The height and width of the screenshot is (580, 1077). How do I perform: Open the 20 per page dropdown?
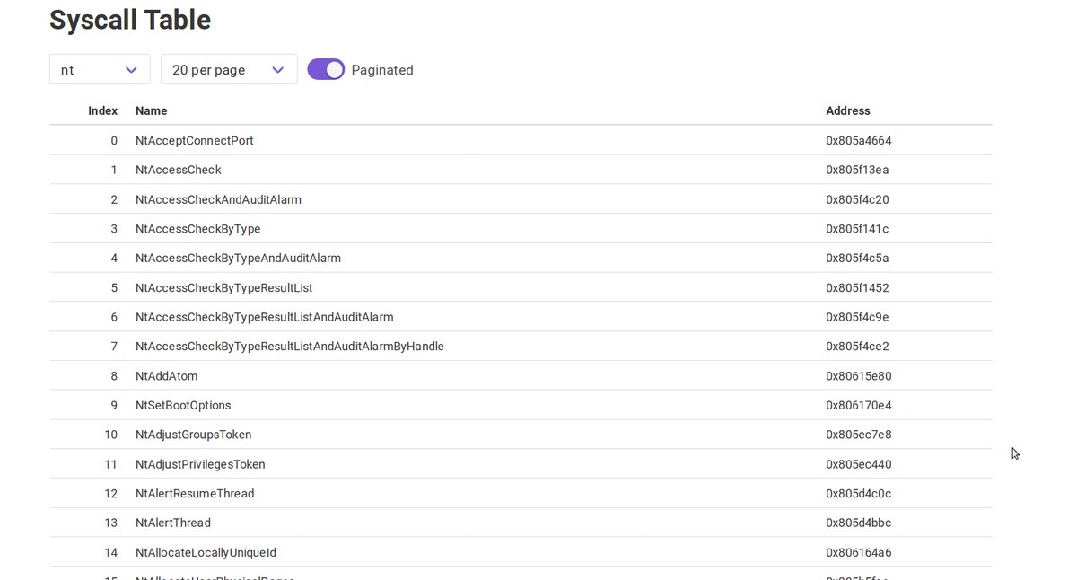coord(229,70)
